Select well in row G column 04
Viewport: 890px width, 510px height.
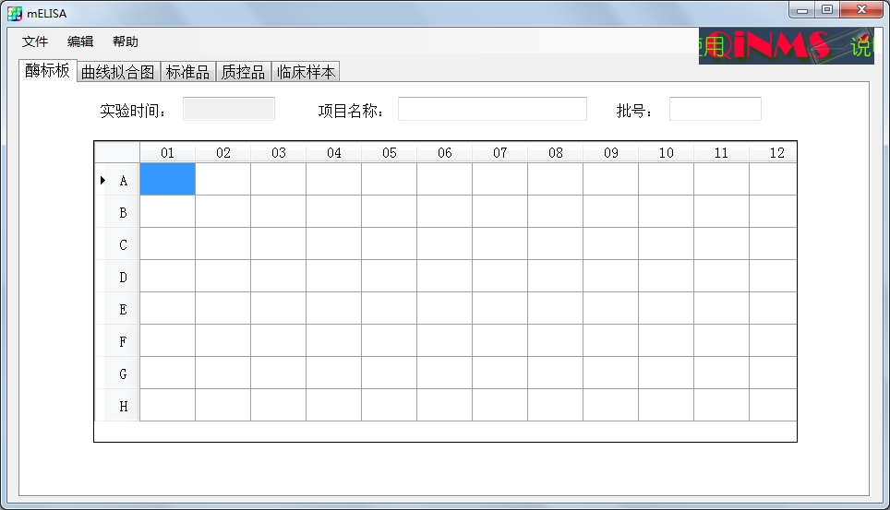click(334, 374)
